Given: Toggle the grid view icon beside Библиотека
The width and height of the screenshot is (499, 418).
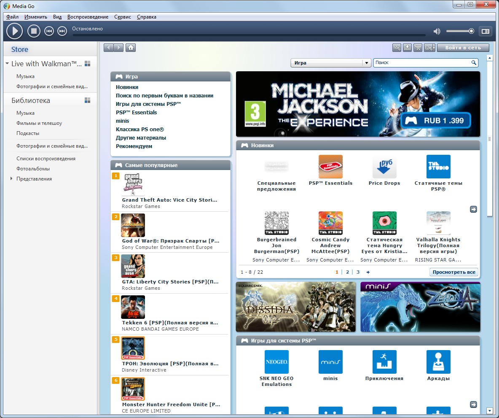Looking at the screenshot, I should point(88,100).
